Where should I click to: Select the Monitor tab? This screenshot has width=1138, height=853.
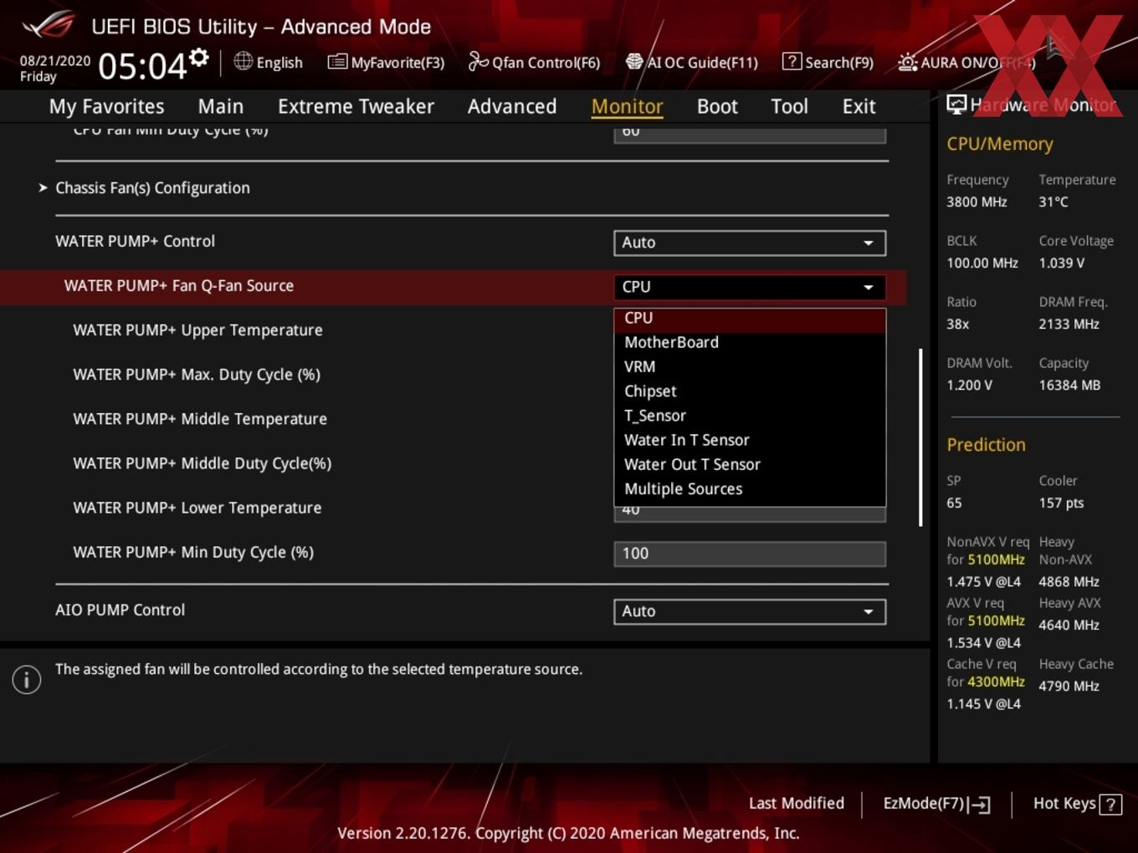pyautogui.click(x=627, y=106)
